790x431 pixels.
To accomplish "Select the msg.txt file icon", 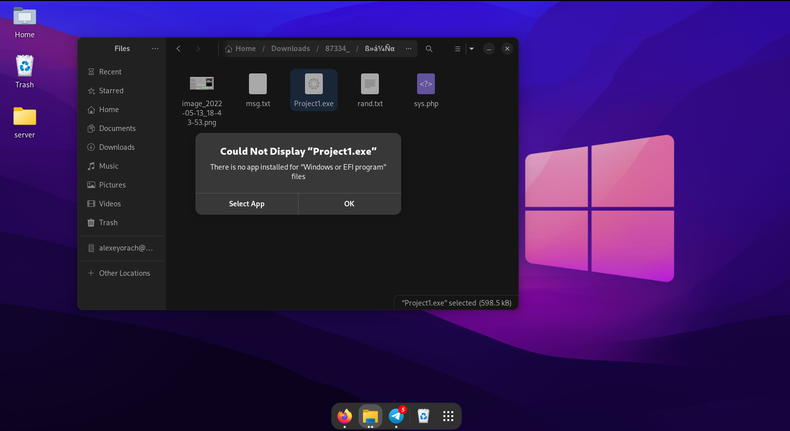I will tap(258, 84).
